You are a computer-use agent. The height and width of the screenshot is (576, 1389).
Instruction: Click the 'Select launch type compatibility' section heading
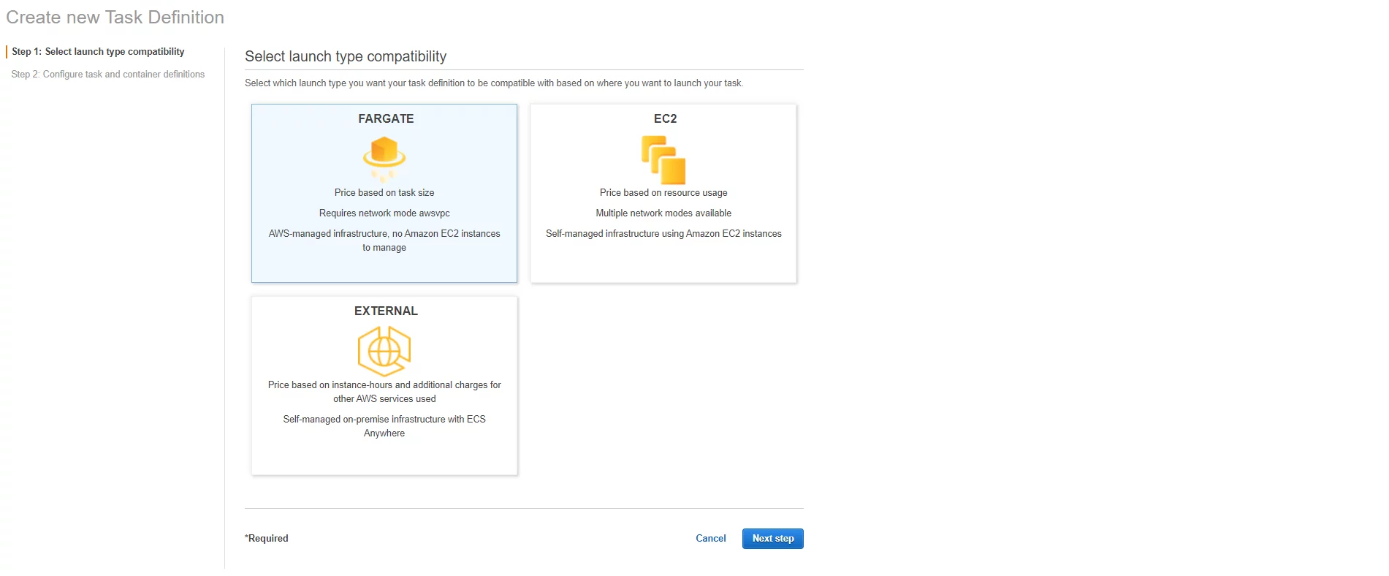[x=346, y=56]
